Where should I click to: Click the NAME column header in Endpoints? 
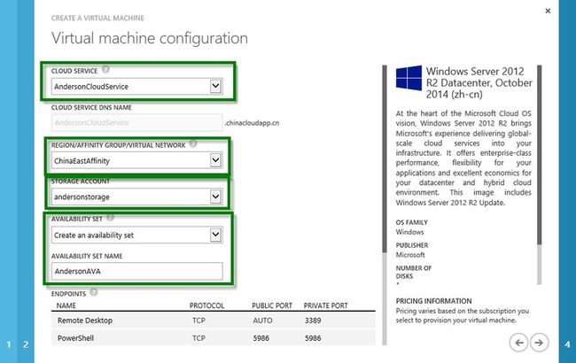[66, 305]
